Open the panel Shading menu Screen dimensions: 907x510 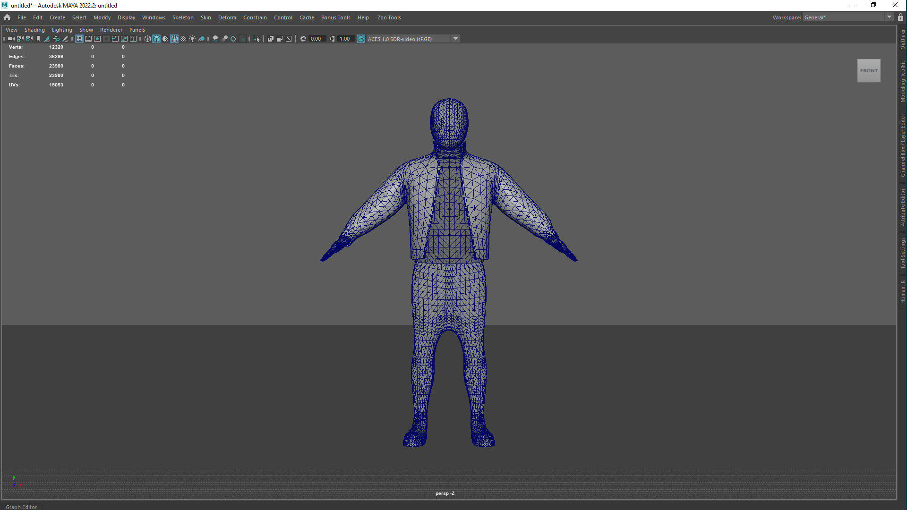[34, 29]
